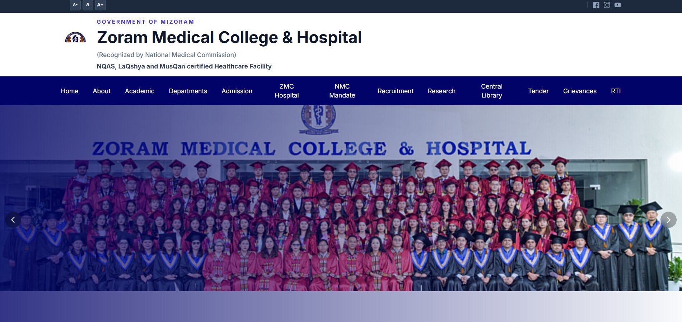Open the Departments menu item
The image size is (682, 322).
(188, 91)
